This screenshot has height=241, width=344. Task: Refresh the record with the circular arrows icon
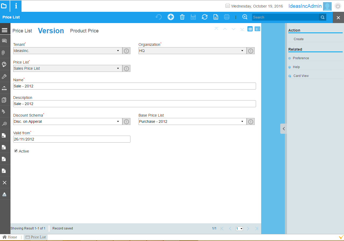pyautogui.click(x=205, y=17)
